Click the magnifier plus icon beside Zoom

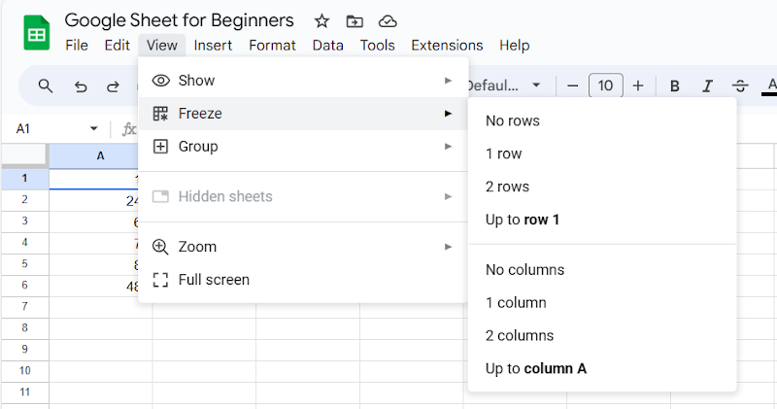(160, 247)
